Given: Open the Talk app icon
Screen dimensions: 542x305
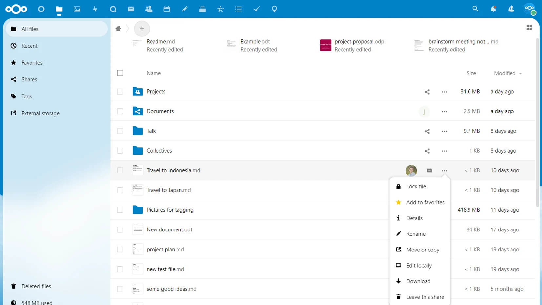Looking at the screenshot, I should point(113,9).
